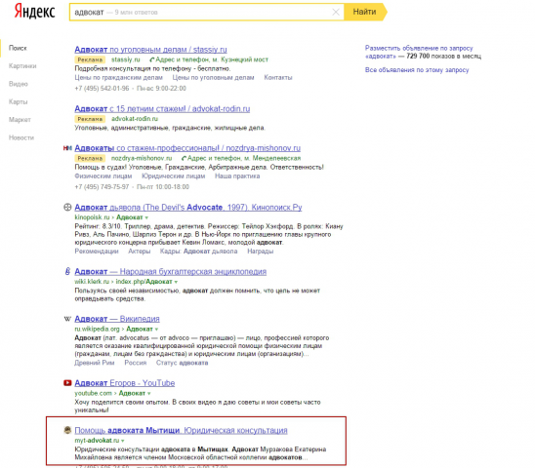Click the nozdrya-mishonov.ru favicon
Image resolution: width=535 pixels, height=468 pixels.
67,148
